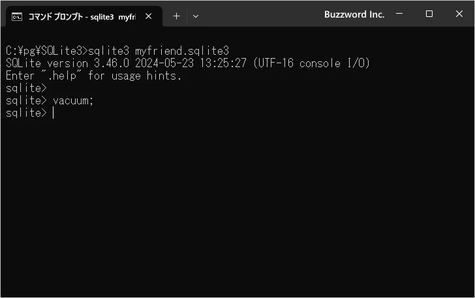
Task: Maximize the terminal window
Action: point(429,14)
